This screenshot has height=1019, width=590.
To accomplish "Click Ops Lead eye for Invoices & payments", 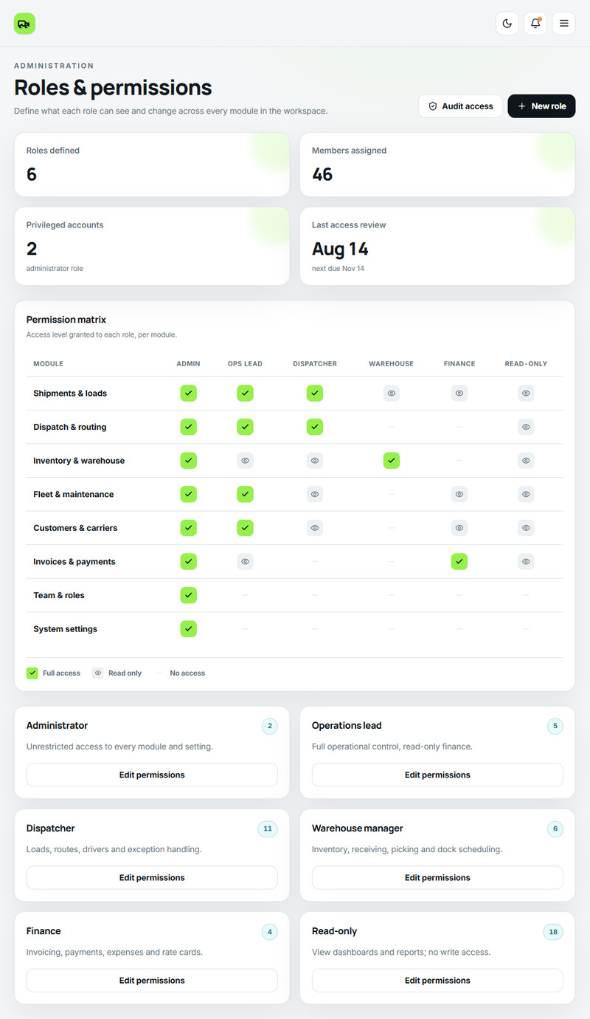I will coord(245,562).
